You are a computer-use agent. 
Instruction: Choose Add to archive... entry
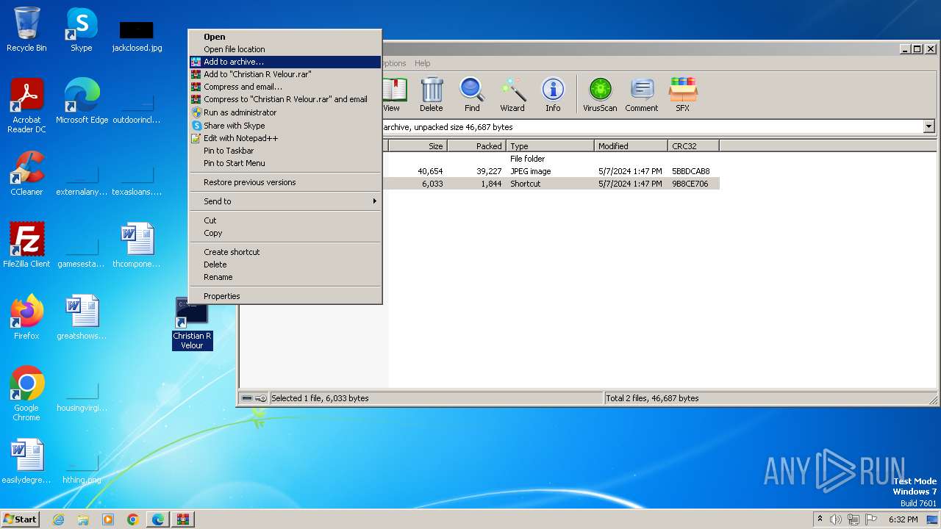285,62
